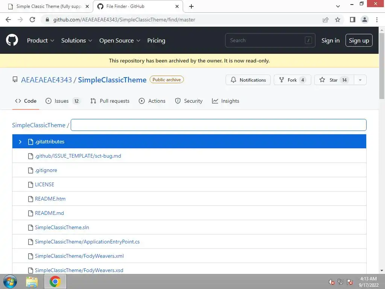
Task: Click the SimpleClassicTheme breadcrumb link
Action: [x=39, y=125]
